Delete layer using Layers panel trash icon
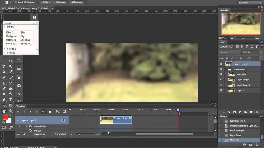The height and width of the screenshot is (148, 264). (x=258, y=112)
